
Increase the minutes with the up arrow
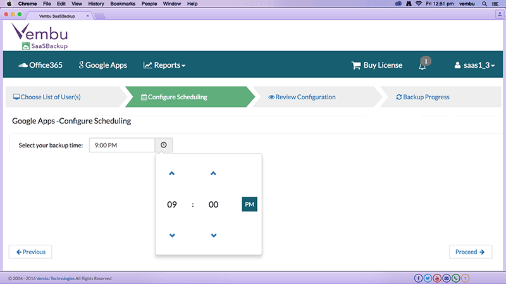[x=213, y=174]
